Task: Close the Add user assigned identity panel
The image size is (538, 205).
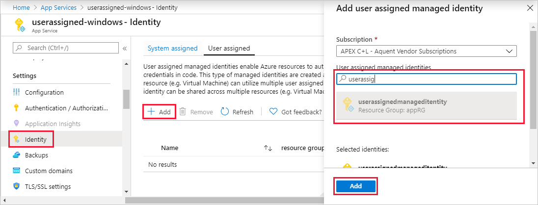Action: click(x=529, y=8)
